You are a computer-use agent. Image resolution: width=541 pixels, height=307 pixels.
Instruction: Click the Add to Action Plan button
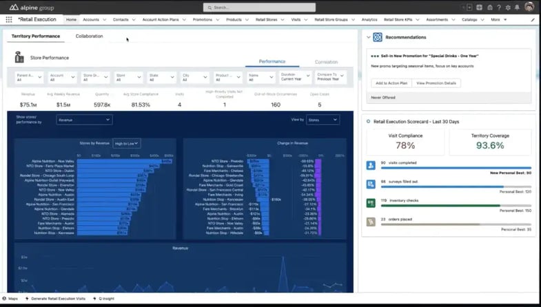click(391, 83)
